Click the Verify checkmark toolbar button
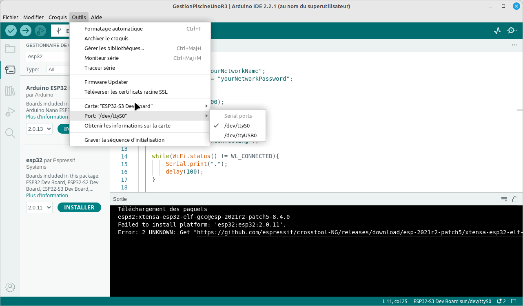This screenshot has width=523, height=306. 11,31
